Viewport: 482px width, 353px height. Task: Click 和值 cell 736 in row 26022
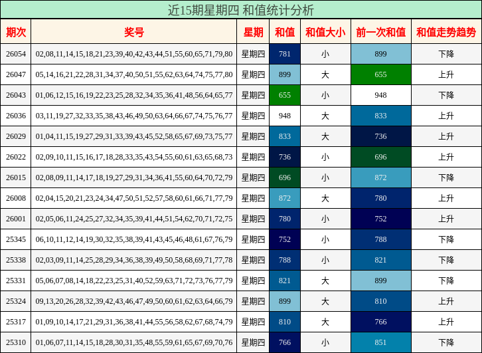tap(285, 157)
